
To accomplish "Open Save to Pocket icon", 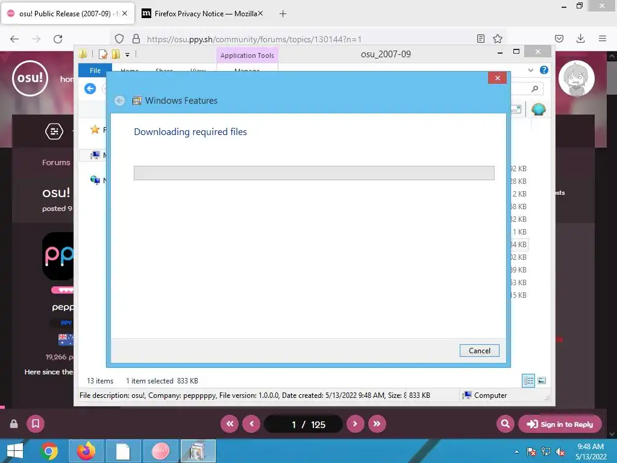I will coord(559,39).
